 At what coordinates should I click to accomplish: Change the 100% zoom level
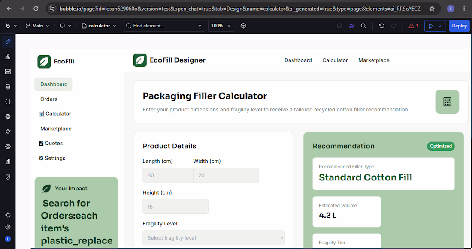(221, 26)
